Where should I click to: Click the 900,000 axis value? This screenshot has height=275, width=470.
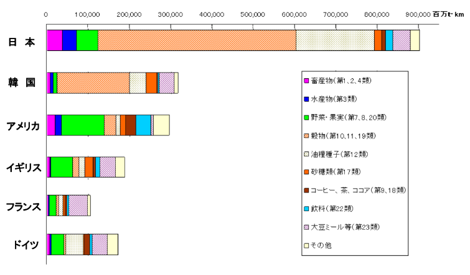pos(418,14)
